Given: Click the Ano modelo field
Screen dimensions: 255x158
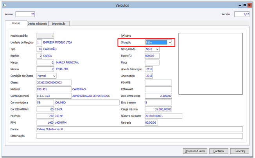Looking at the screenshot, I should [149, 76].
